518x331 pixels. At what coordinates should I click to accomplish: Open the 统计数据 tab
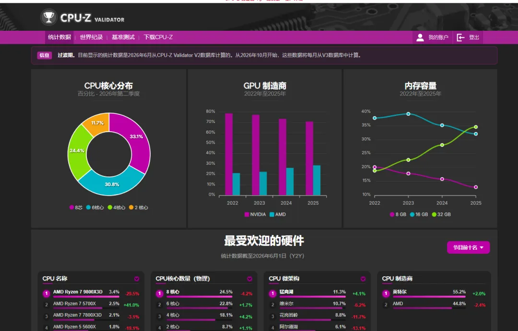click(x=59, y=37)
